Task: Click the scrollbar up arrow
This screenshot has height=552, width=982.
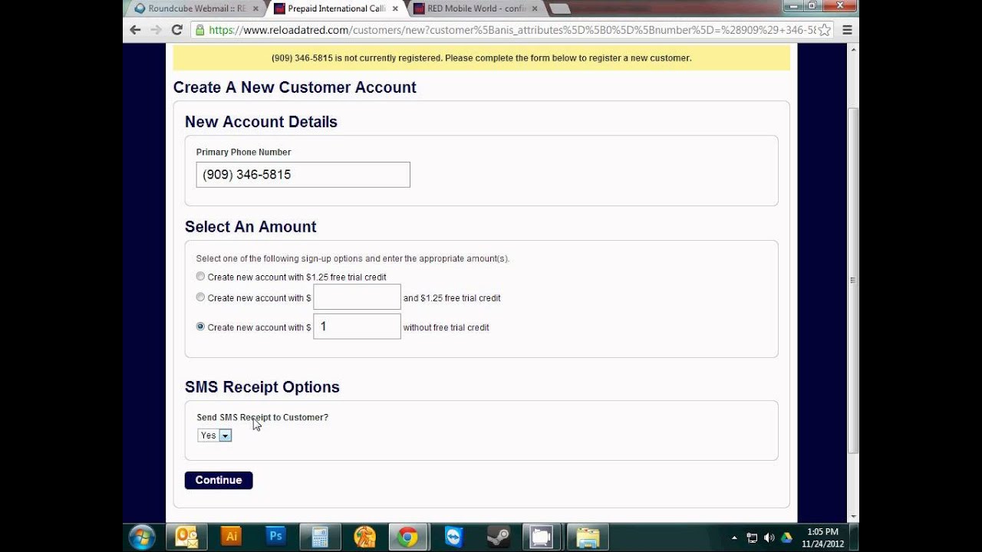Action: [x=852, y=49]
